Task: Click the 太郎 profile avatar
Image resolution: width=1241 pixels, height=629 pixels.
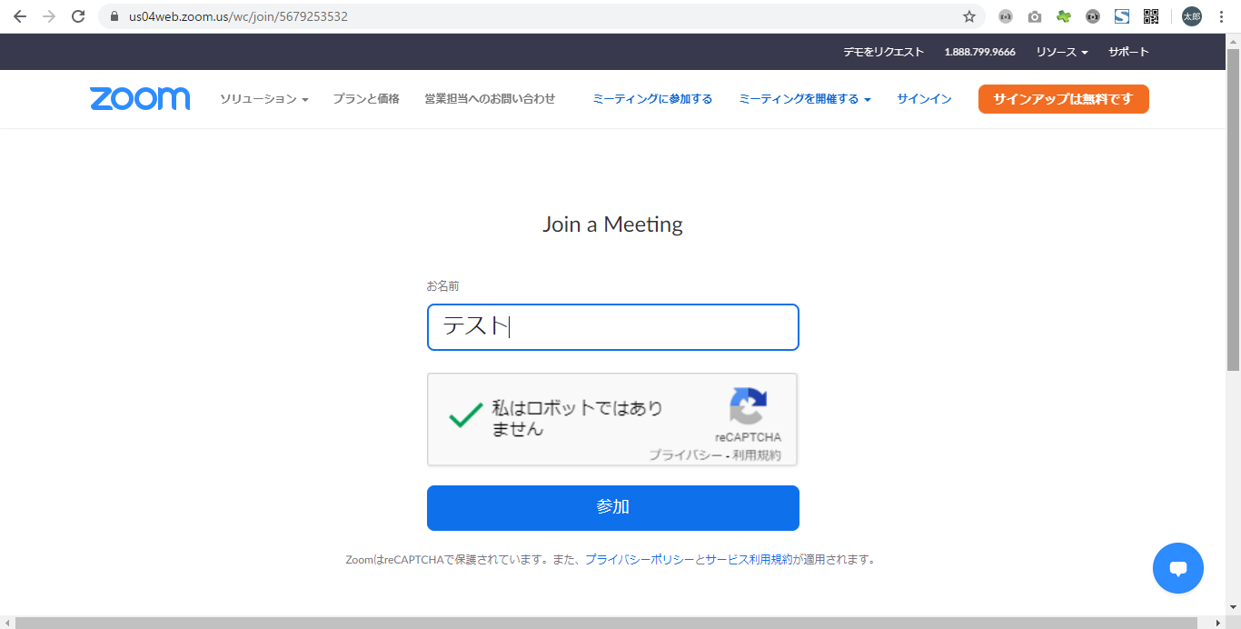Action: (x=1191, y=16)
